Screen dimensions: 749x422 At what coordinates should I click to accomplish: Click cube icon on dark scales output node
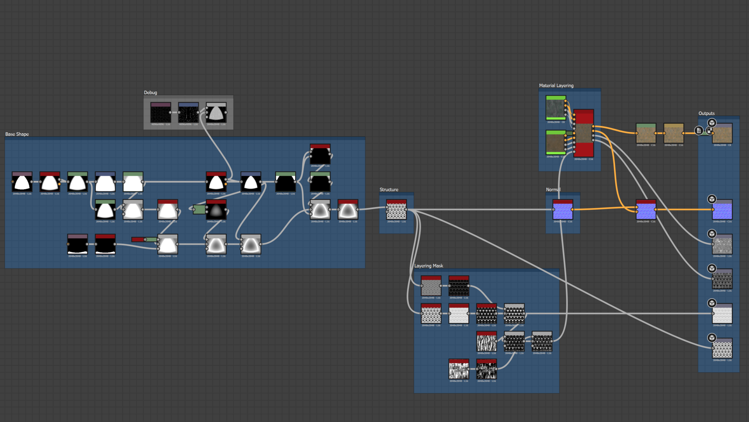click(712, 268)
